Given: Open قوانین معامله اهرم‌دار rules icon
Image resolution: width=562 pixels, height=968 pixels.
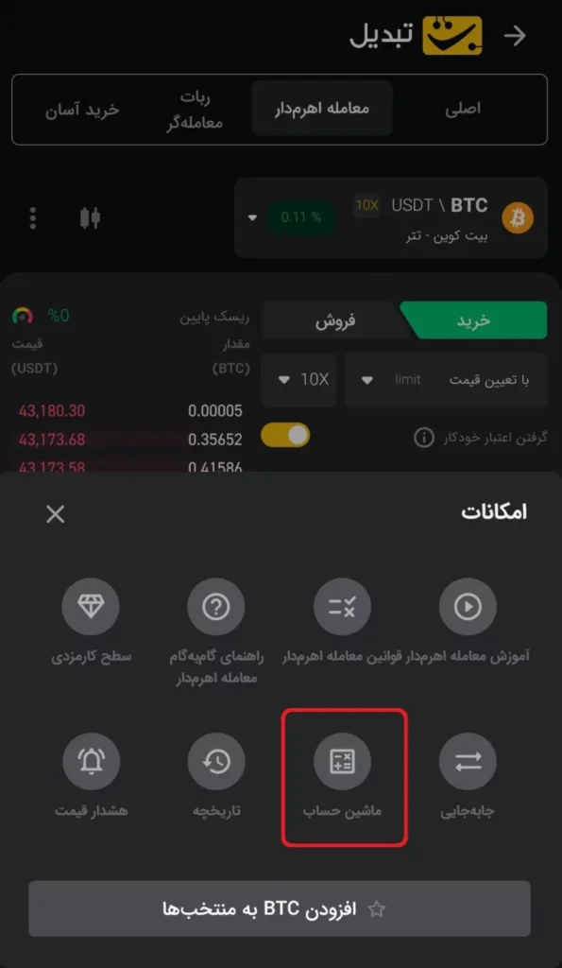Looking at the screenshot, I should tap(342, 607).
